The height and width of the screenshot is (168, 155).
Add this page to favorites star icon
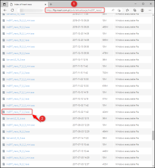point(119,10)
